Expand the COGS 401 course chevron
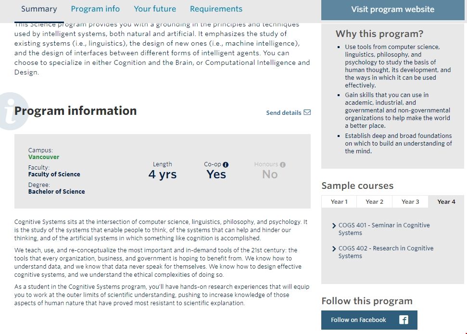467x334 pixels. 334,225
